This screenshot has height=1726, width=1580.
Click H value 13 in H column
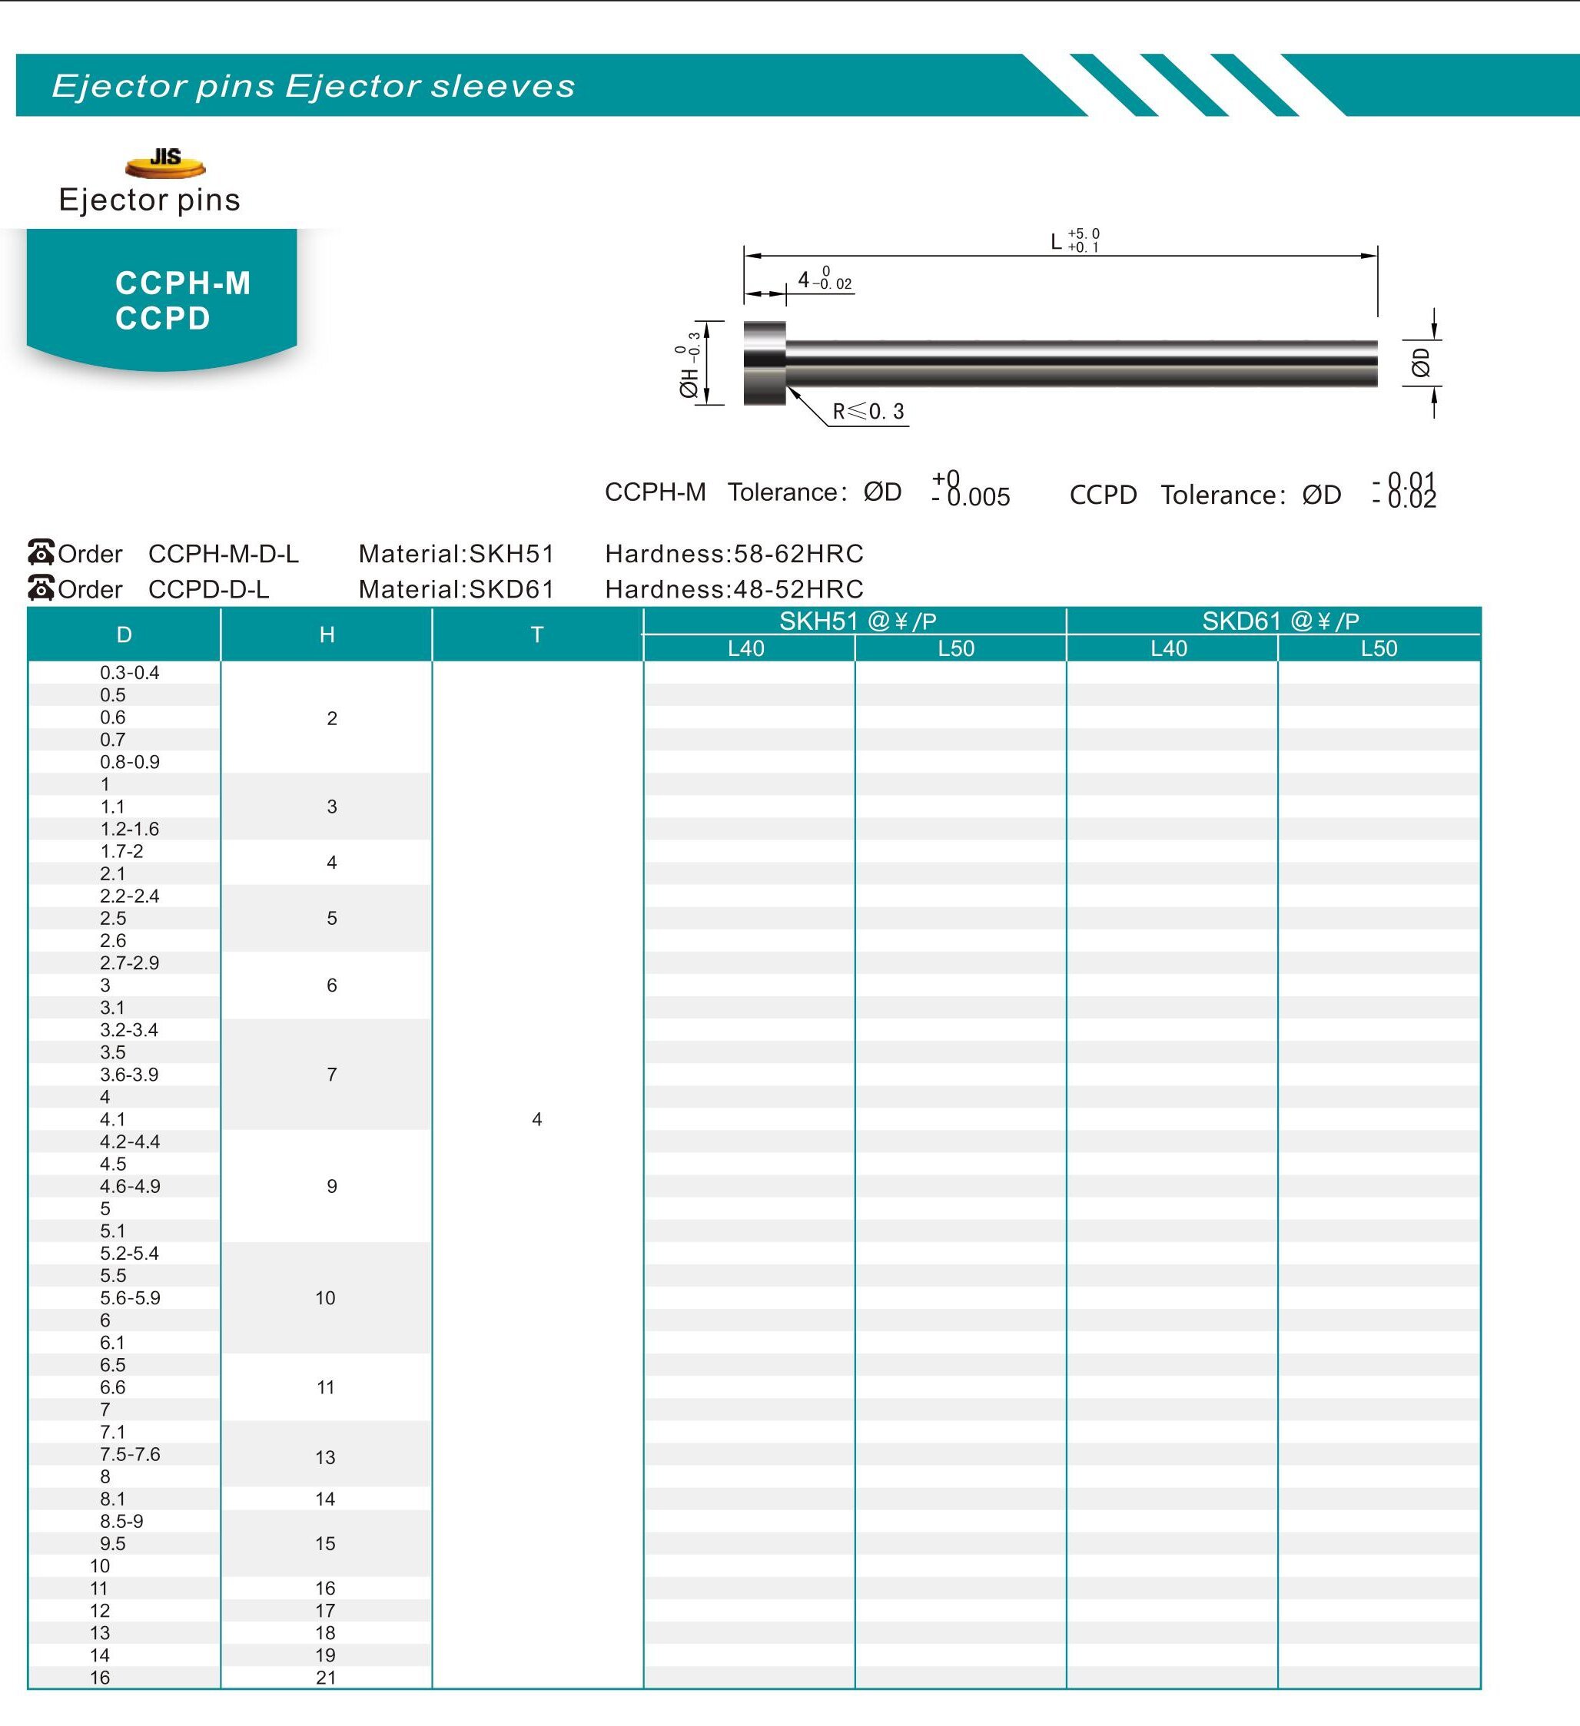coord(325,1457)
